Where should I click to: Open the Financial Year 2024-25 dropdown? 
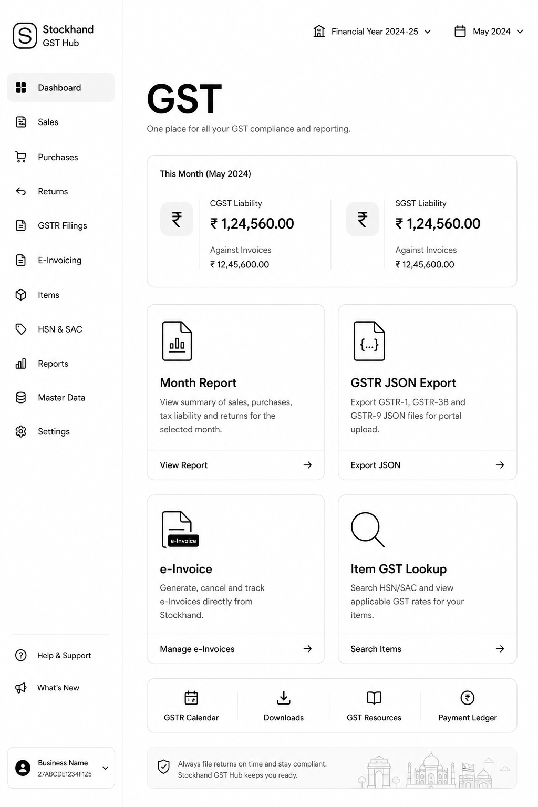(372, 32)
